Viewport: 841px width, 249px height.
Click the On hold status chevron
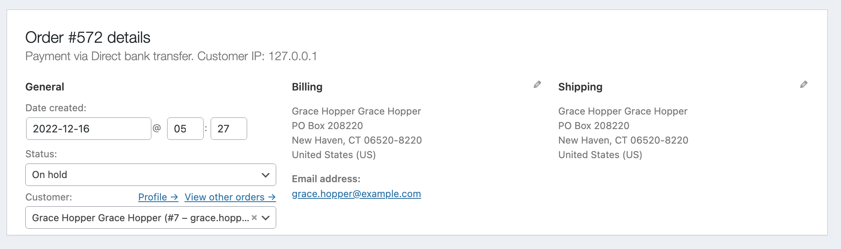pyautogui.click(x=266, y=175)
